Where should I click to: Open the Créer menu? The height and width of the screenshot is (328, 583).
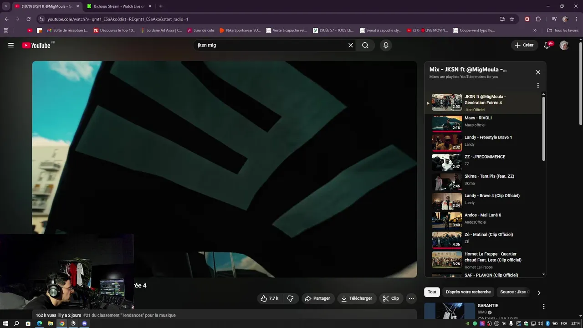tap(524, 45)
